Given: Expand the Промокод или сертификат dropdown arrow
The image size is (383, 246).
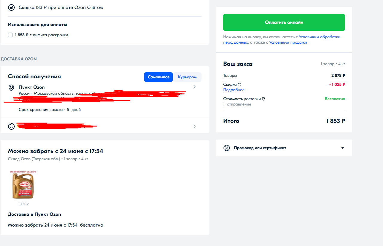Looking at the screenshot, I should (x=343, y=148).
